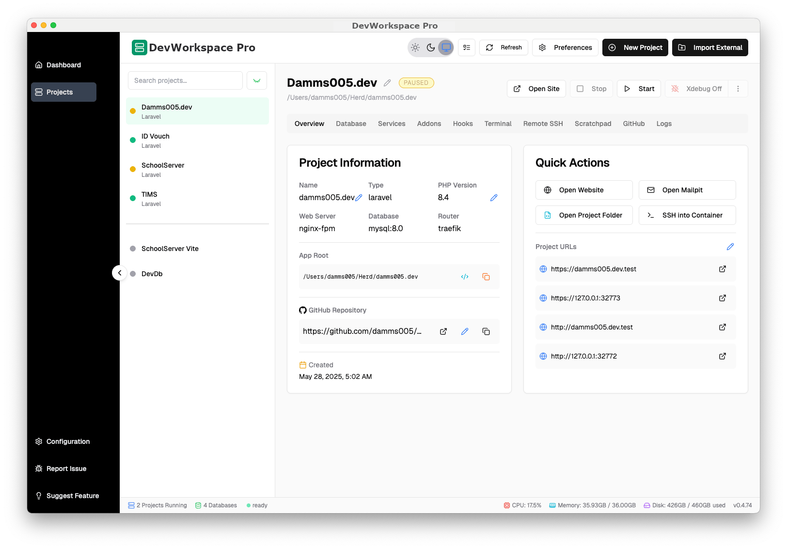Screen dimensions: 787x549
Task: Switch to light theme with sun icon
Action: [x=415, y=47]
